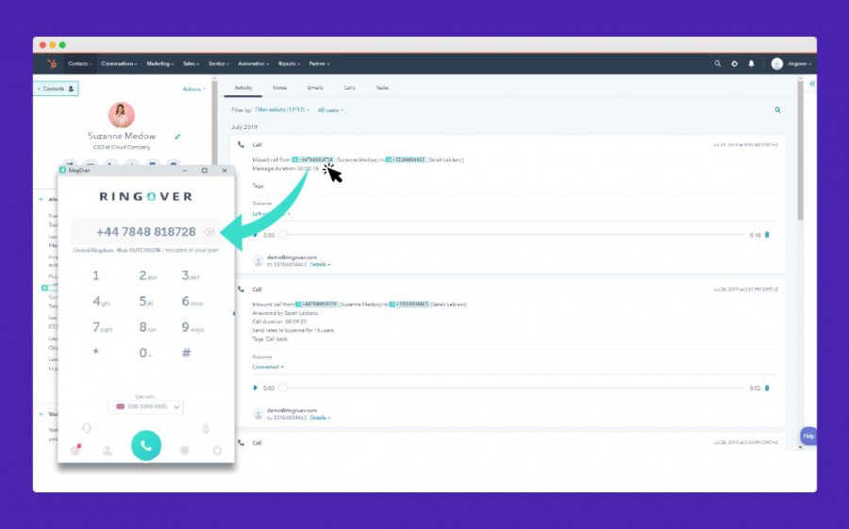This screenshot has width=849, height=529.
Task: Click the caller number in inbound call entry
Action: [317, 305]
